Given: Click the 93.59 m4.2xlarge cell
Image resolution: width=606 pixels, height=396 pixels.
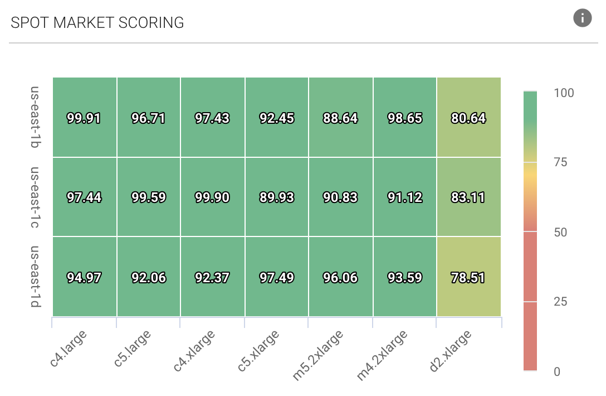Looking at the screenshot, I should tap(404, 277).
